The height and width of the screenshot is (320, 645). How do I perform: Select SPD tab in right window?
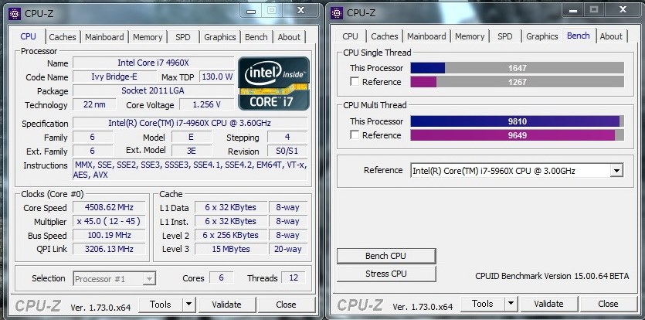coord(504,36)
